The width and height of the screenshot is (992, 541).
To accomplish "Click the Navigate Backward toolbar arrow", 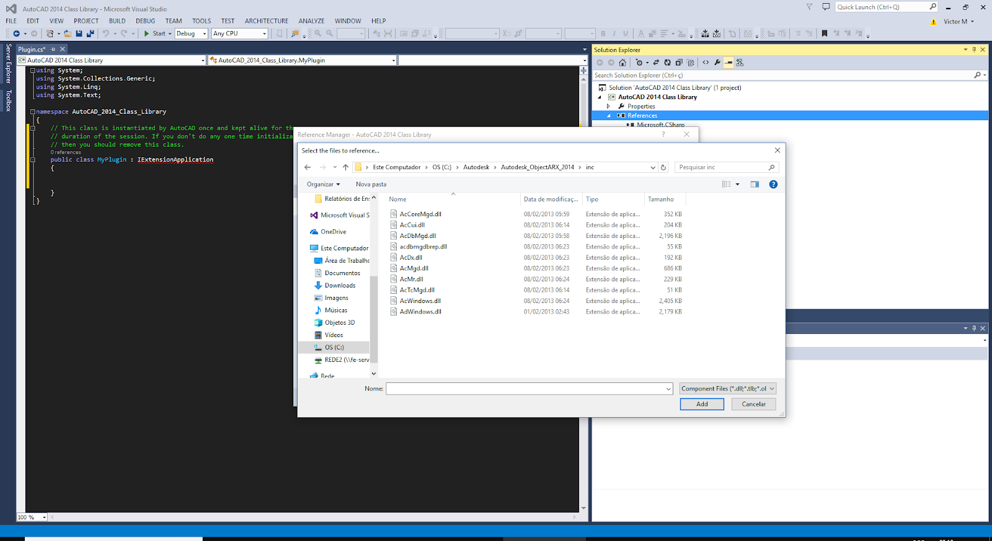I will click(16, 33).
